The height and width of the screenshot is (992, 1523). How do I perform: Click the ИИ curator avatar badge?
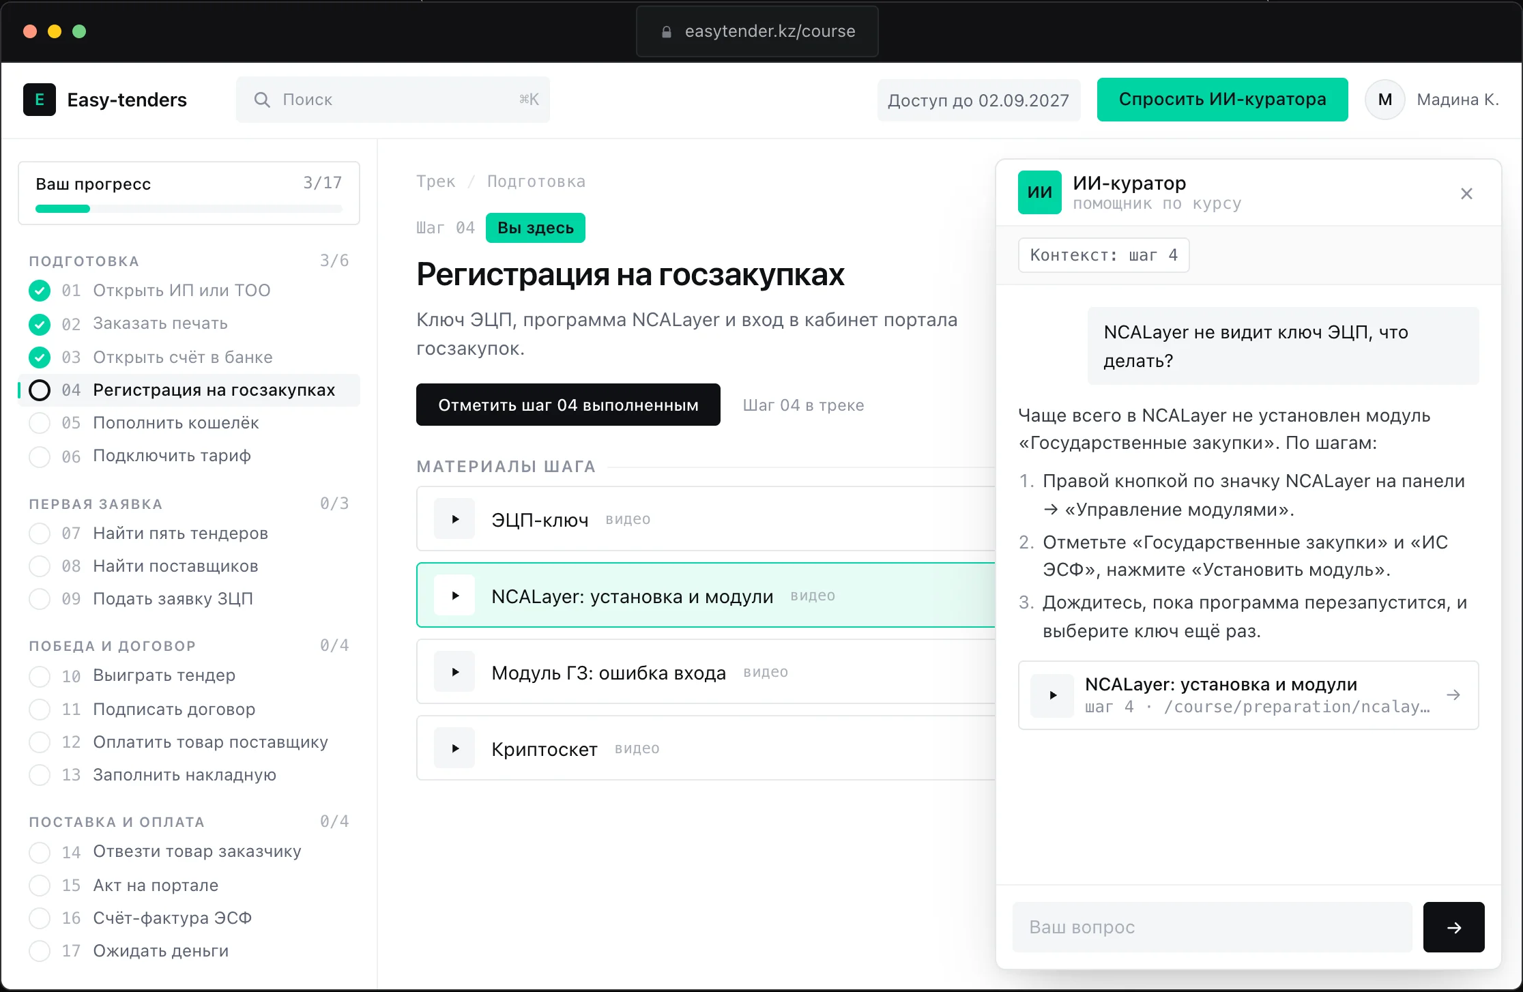coord(1039,192)
